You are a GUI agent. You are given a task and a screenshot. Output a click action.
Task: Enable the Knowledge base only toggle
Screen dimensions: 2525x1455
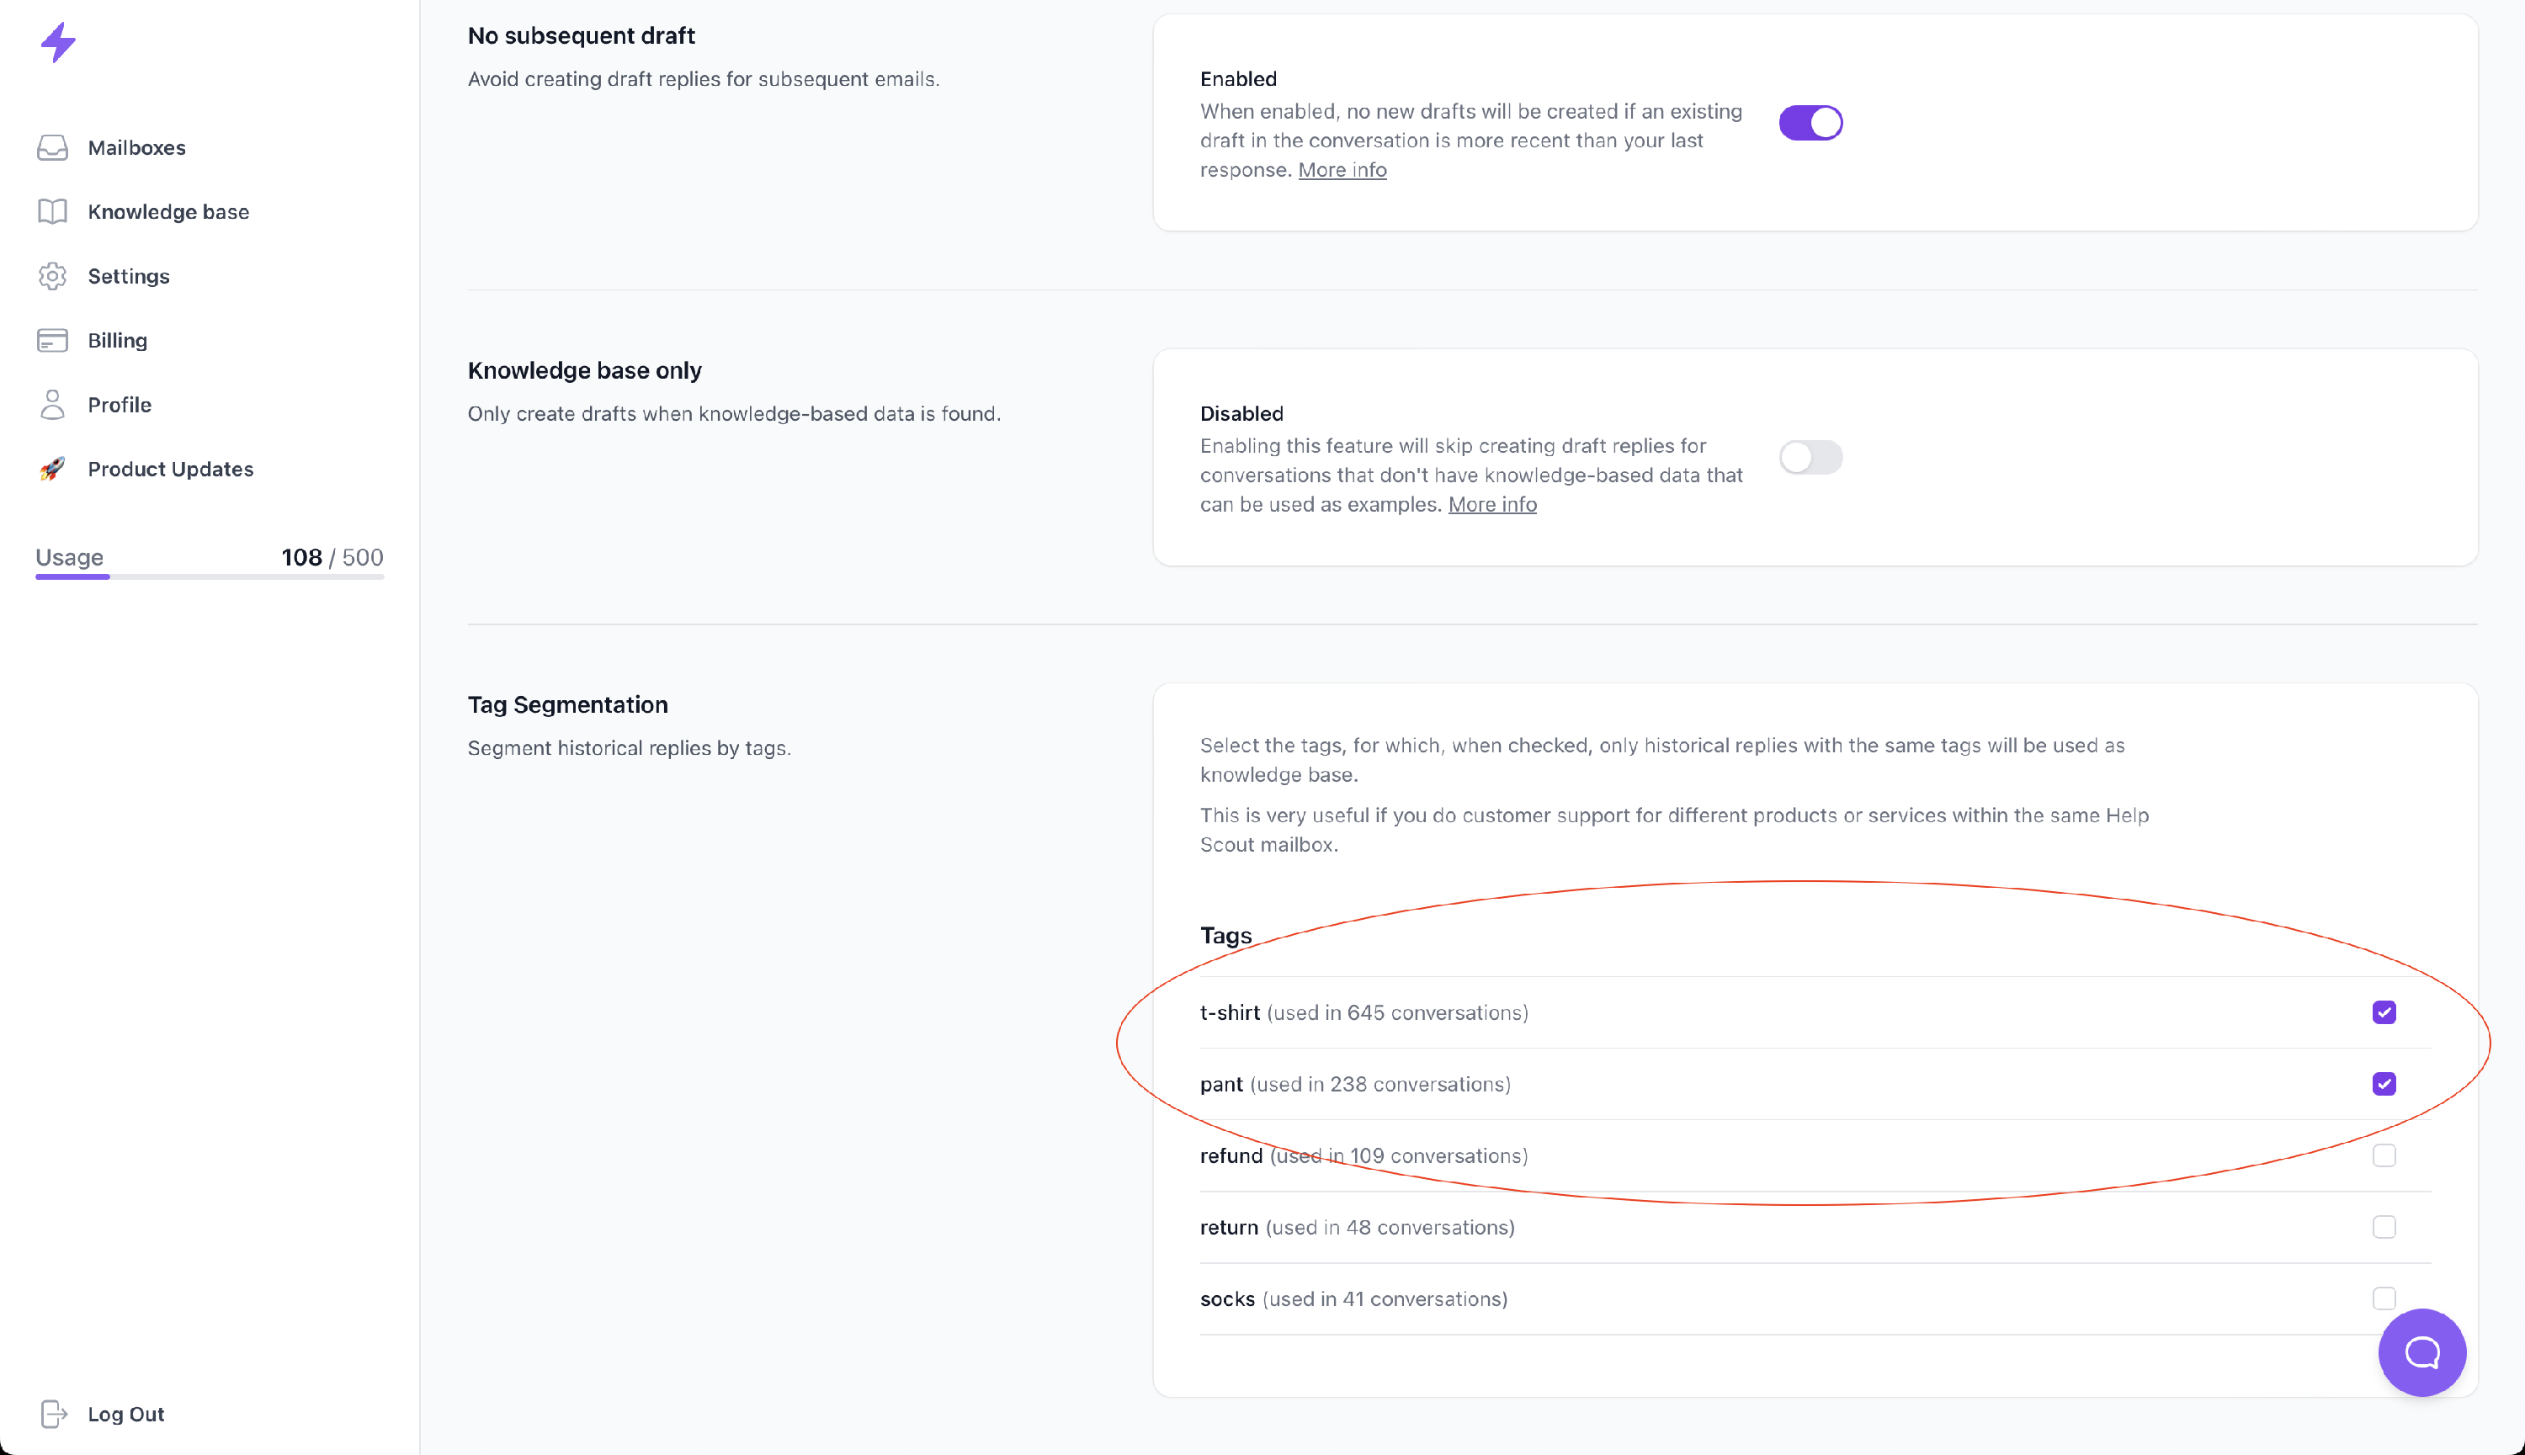[x=1810, y=458]
